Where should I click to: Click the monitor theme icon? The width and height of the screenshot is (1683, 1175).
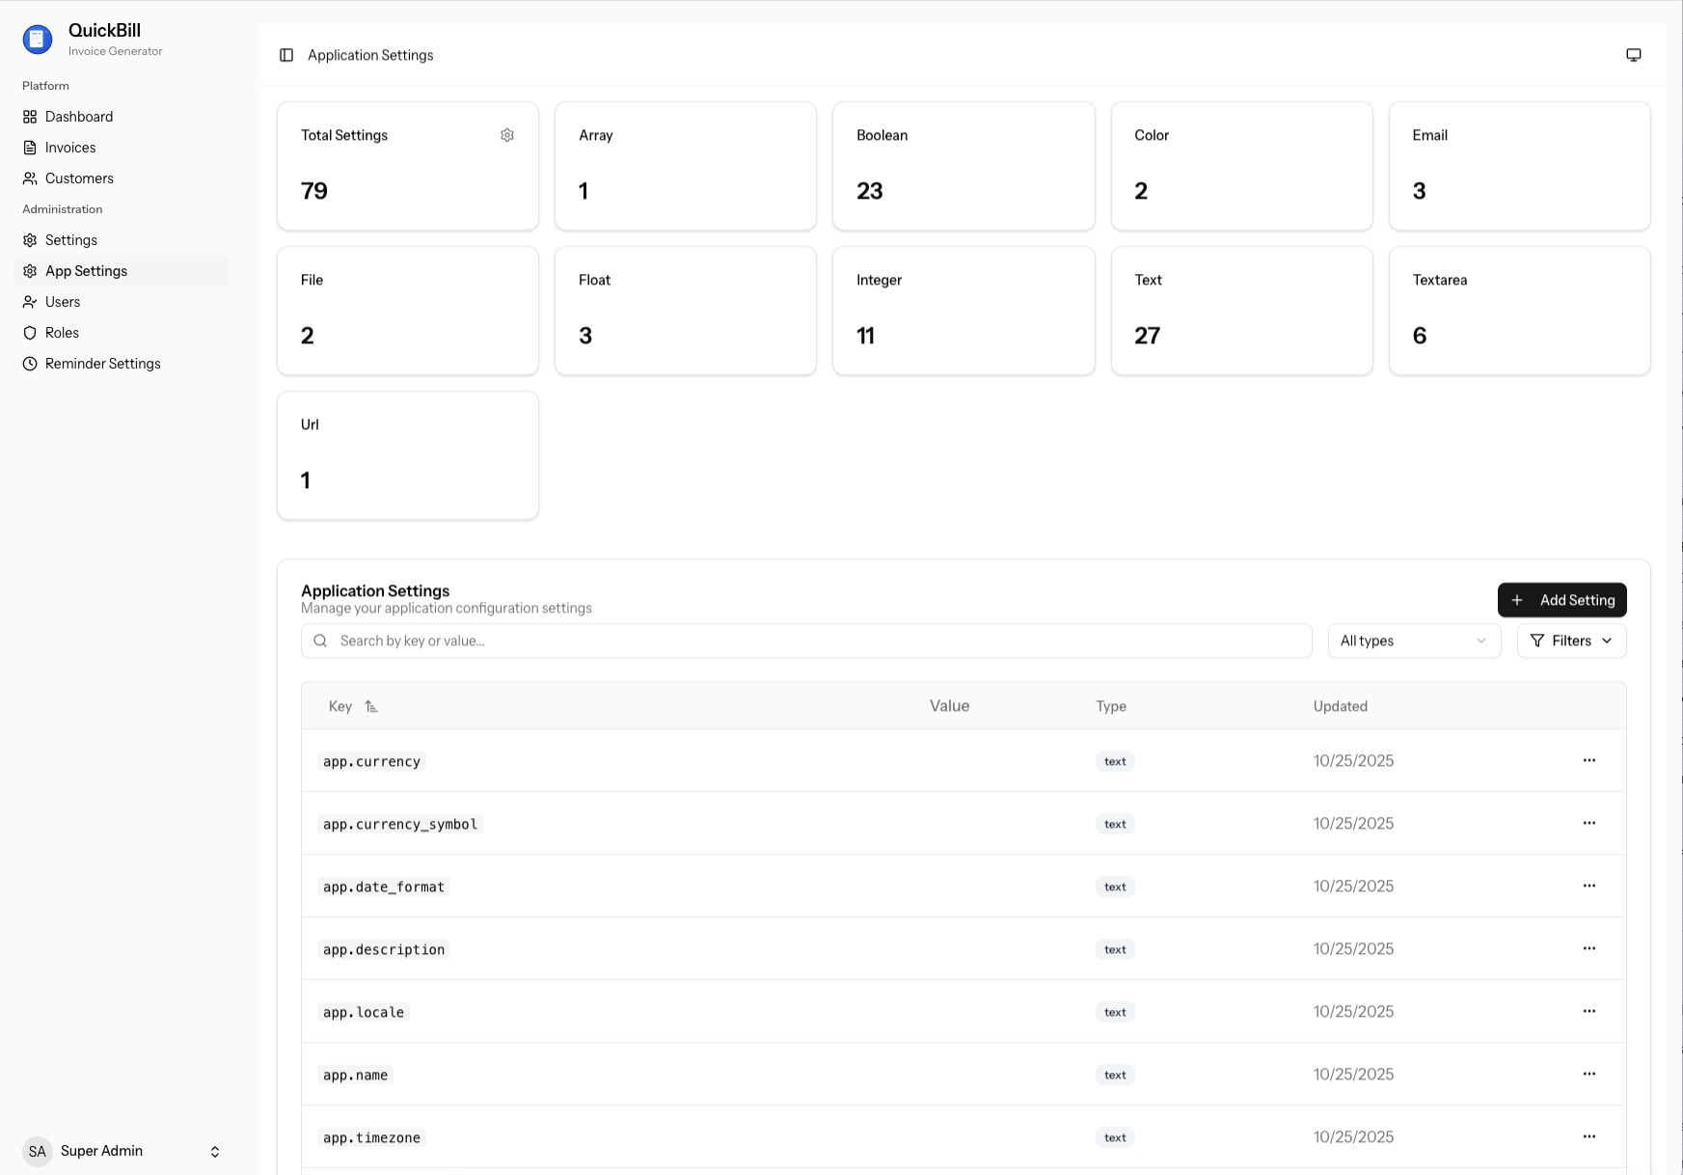point(1633,55)
